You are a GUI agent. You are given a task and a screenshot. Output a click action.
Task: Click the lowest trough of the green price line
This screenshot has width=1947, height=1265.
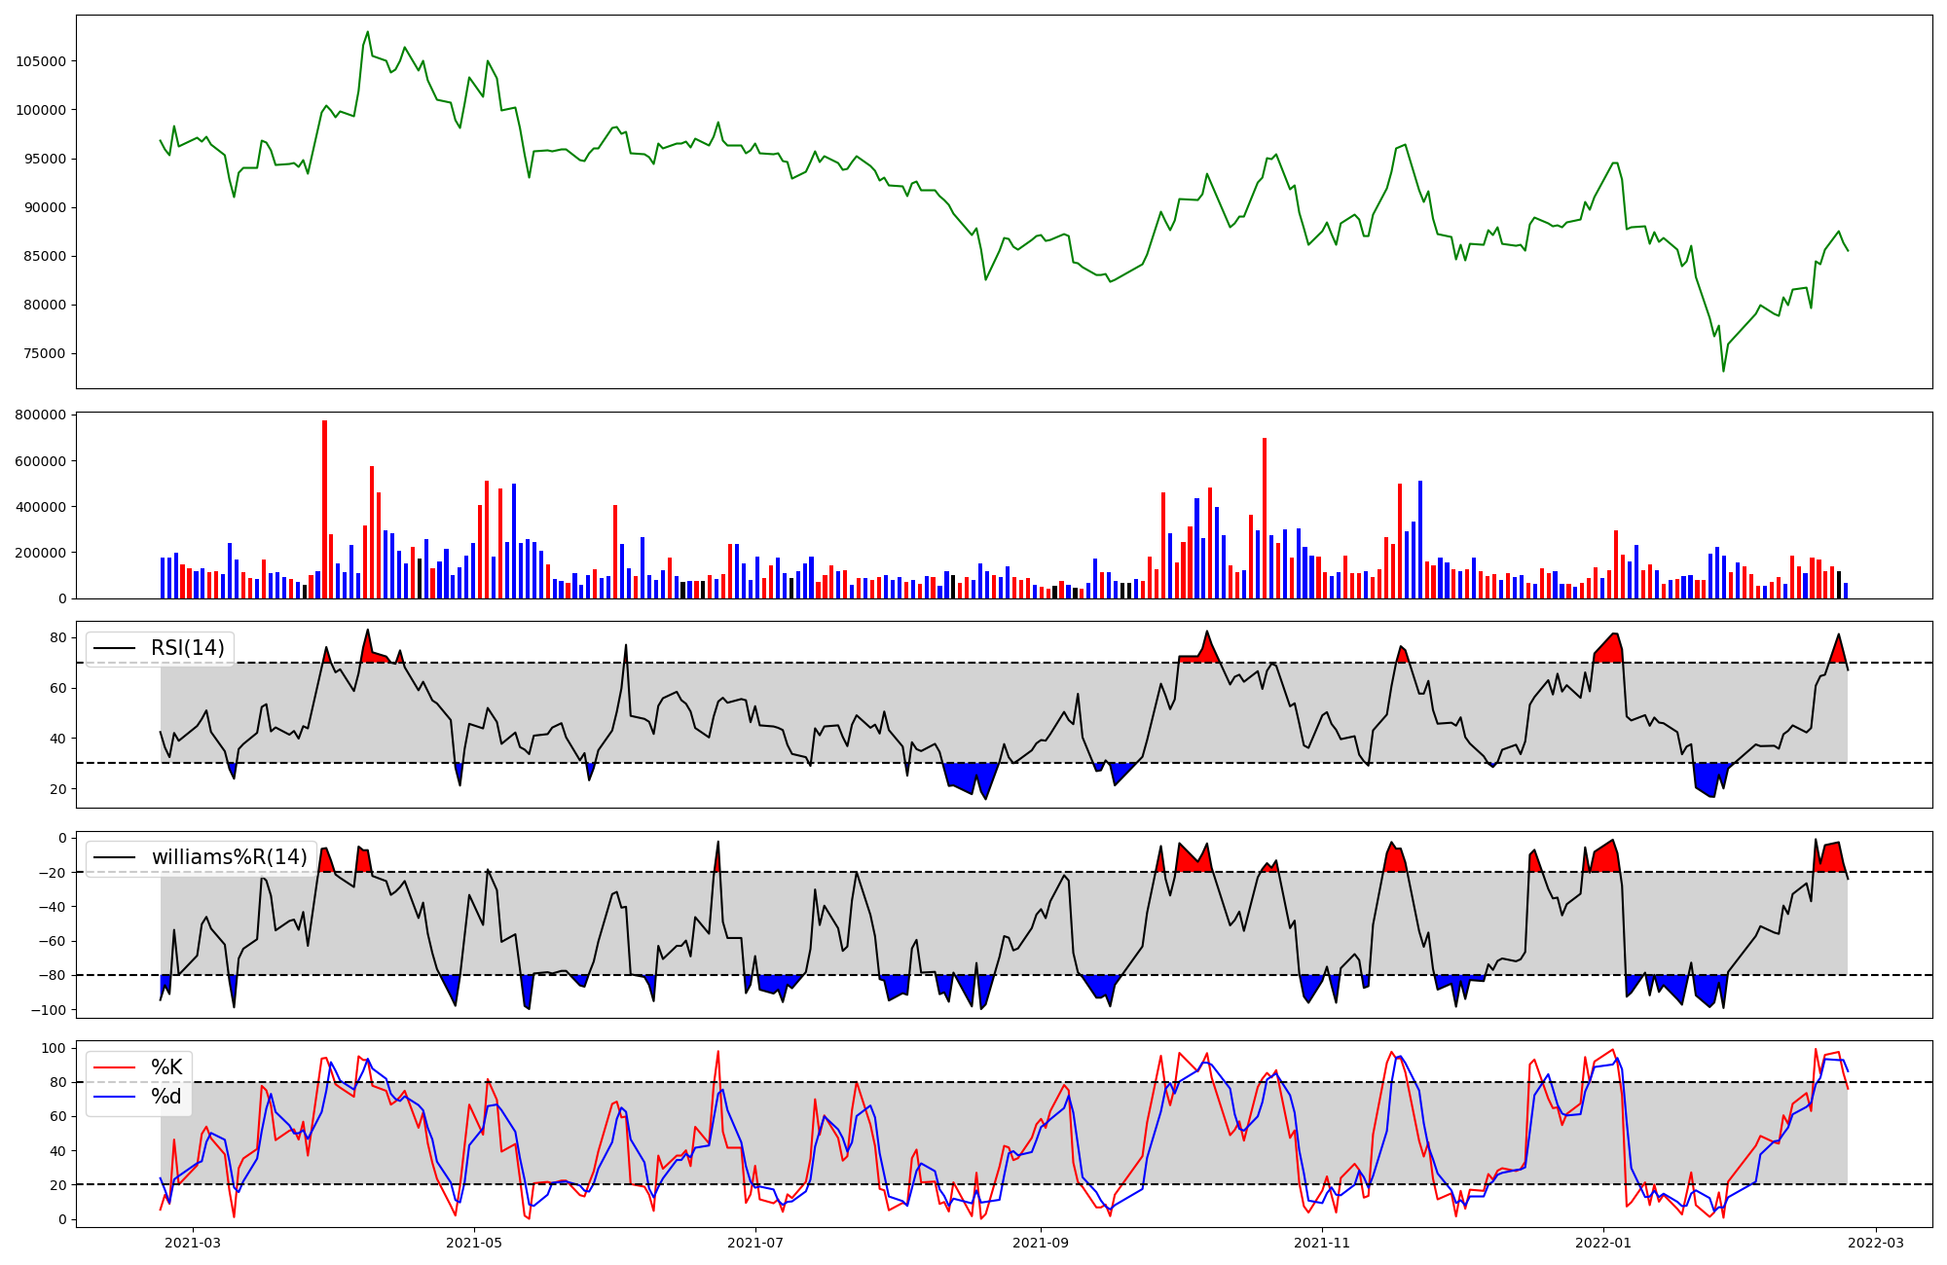point(1723,371)
